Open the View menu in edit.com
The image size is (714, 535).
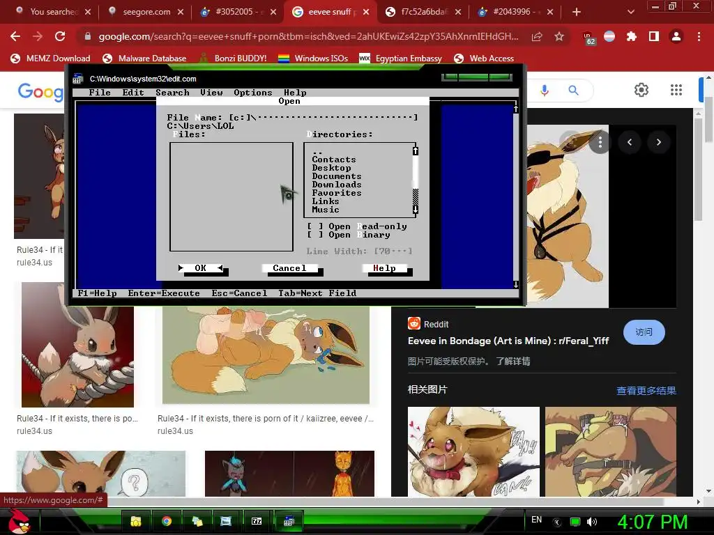coord(212,93)
